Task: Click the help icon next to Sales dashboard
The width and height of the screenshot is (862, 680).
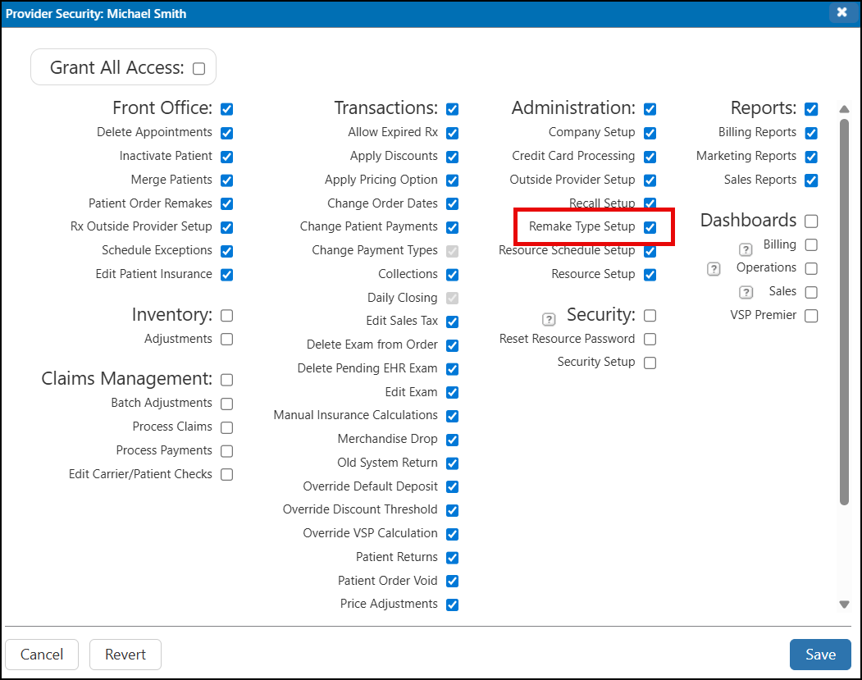Action: click(x=746, y=292)
